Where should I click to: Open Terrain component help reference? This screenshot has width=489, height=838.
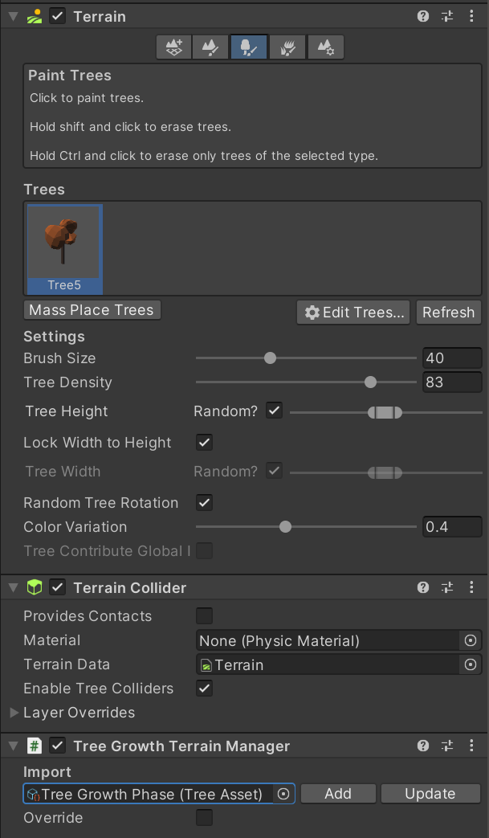pos(423,17)
